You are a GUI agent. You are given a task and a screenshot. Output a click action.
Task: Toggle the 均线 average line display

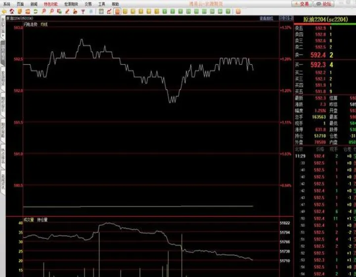point(44,24)
